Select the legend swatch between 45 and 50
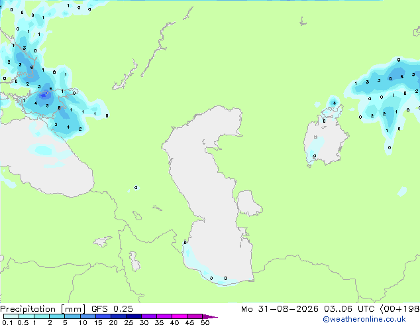This screenshot has width=420, height=325. pos(195,316)
